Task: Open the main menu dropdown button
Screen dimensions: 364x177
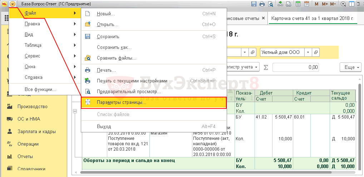Action: coord(12,4)
